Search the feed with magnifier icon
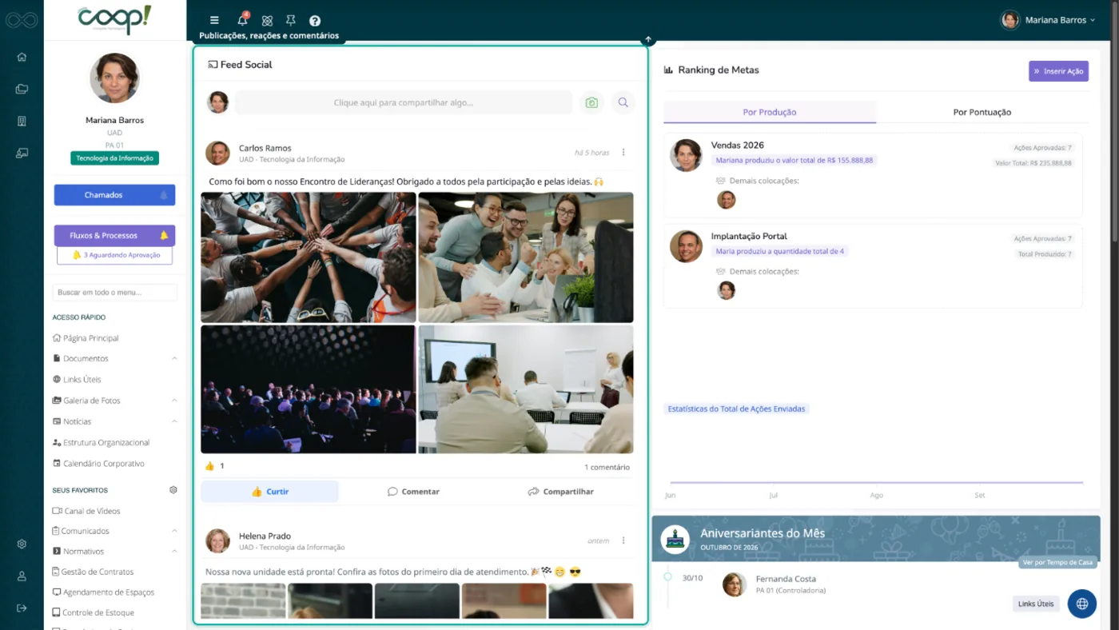1119x630 pixels. [x=623, y=102]
